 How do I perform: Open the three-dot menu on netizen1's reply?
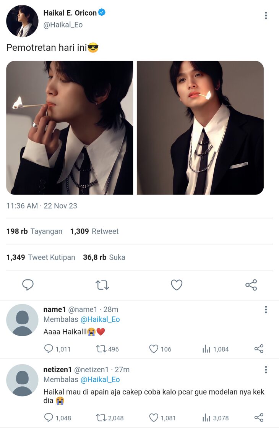coord(266,370)
